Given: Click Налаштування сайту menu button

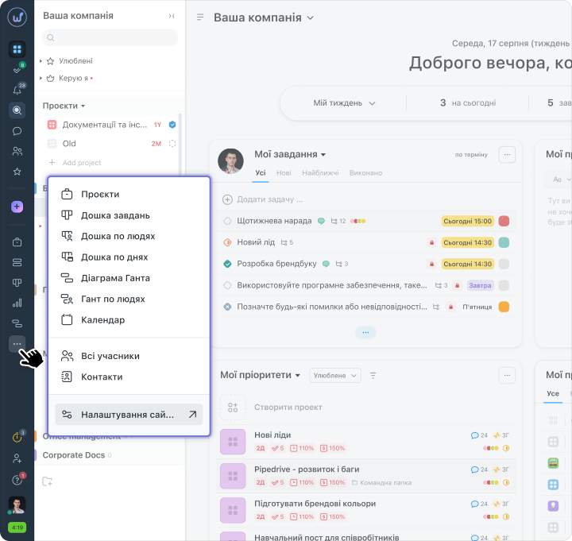Looking at the screenshot, I should (x=129, y=414).
